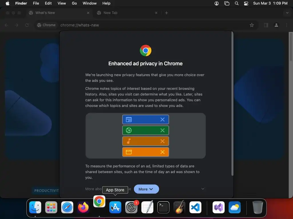Launch Firefox from the dock
This screenshot has width=293, height=219.
coord(83,207)
